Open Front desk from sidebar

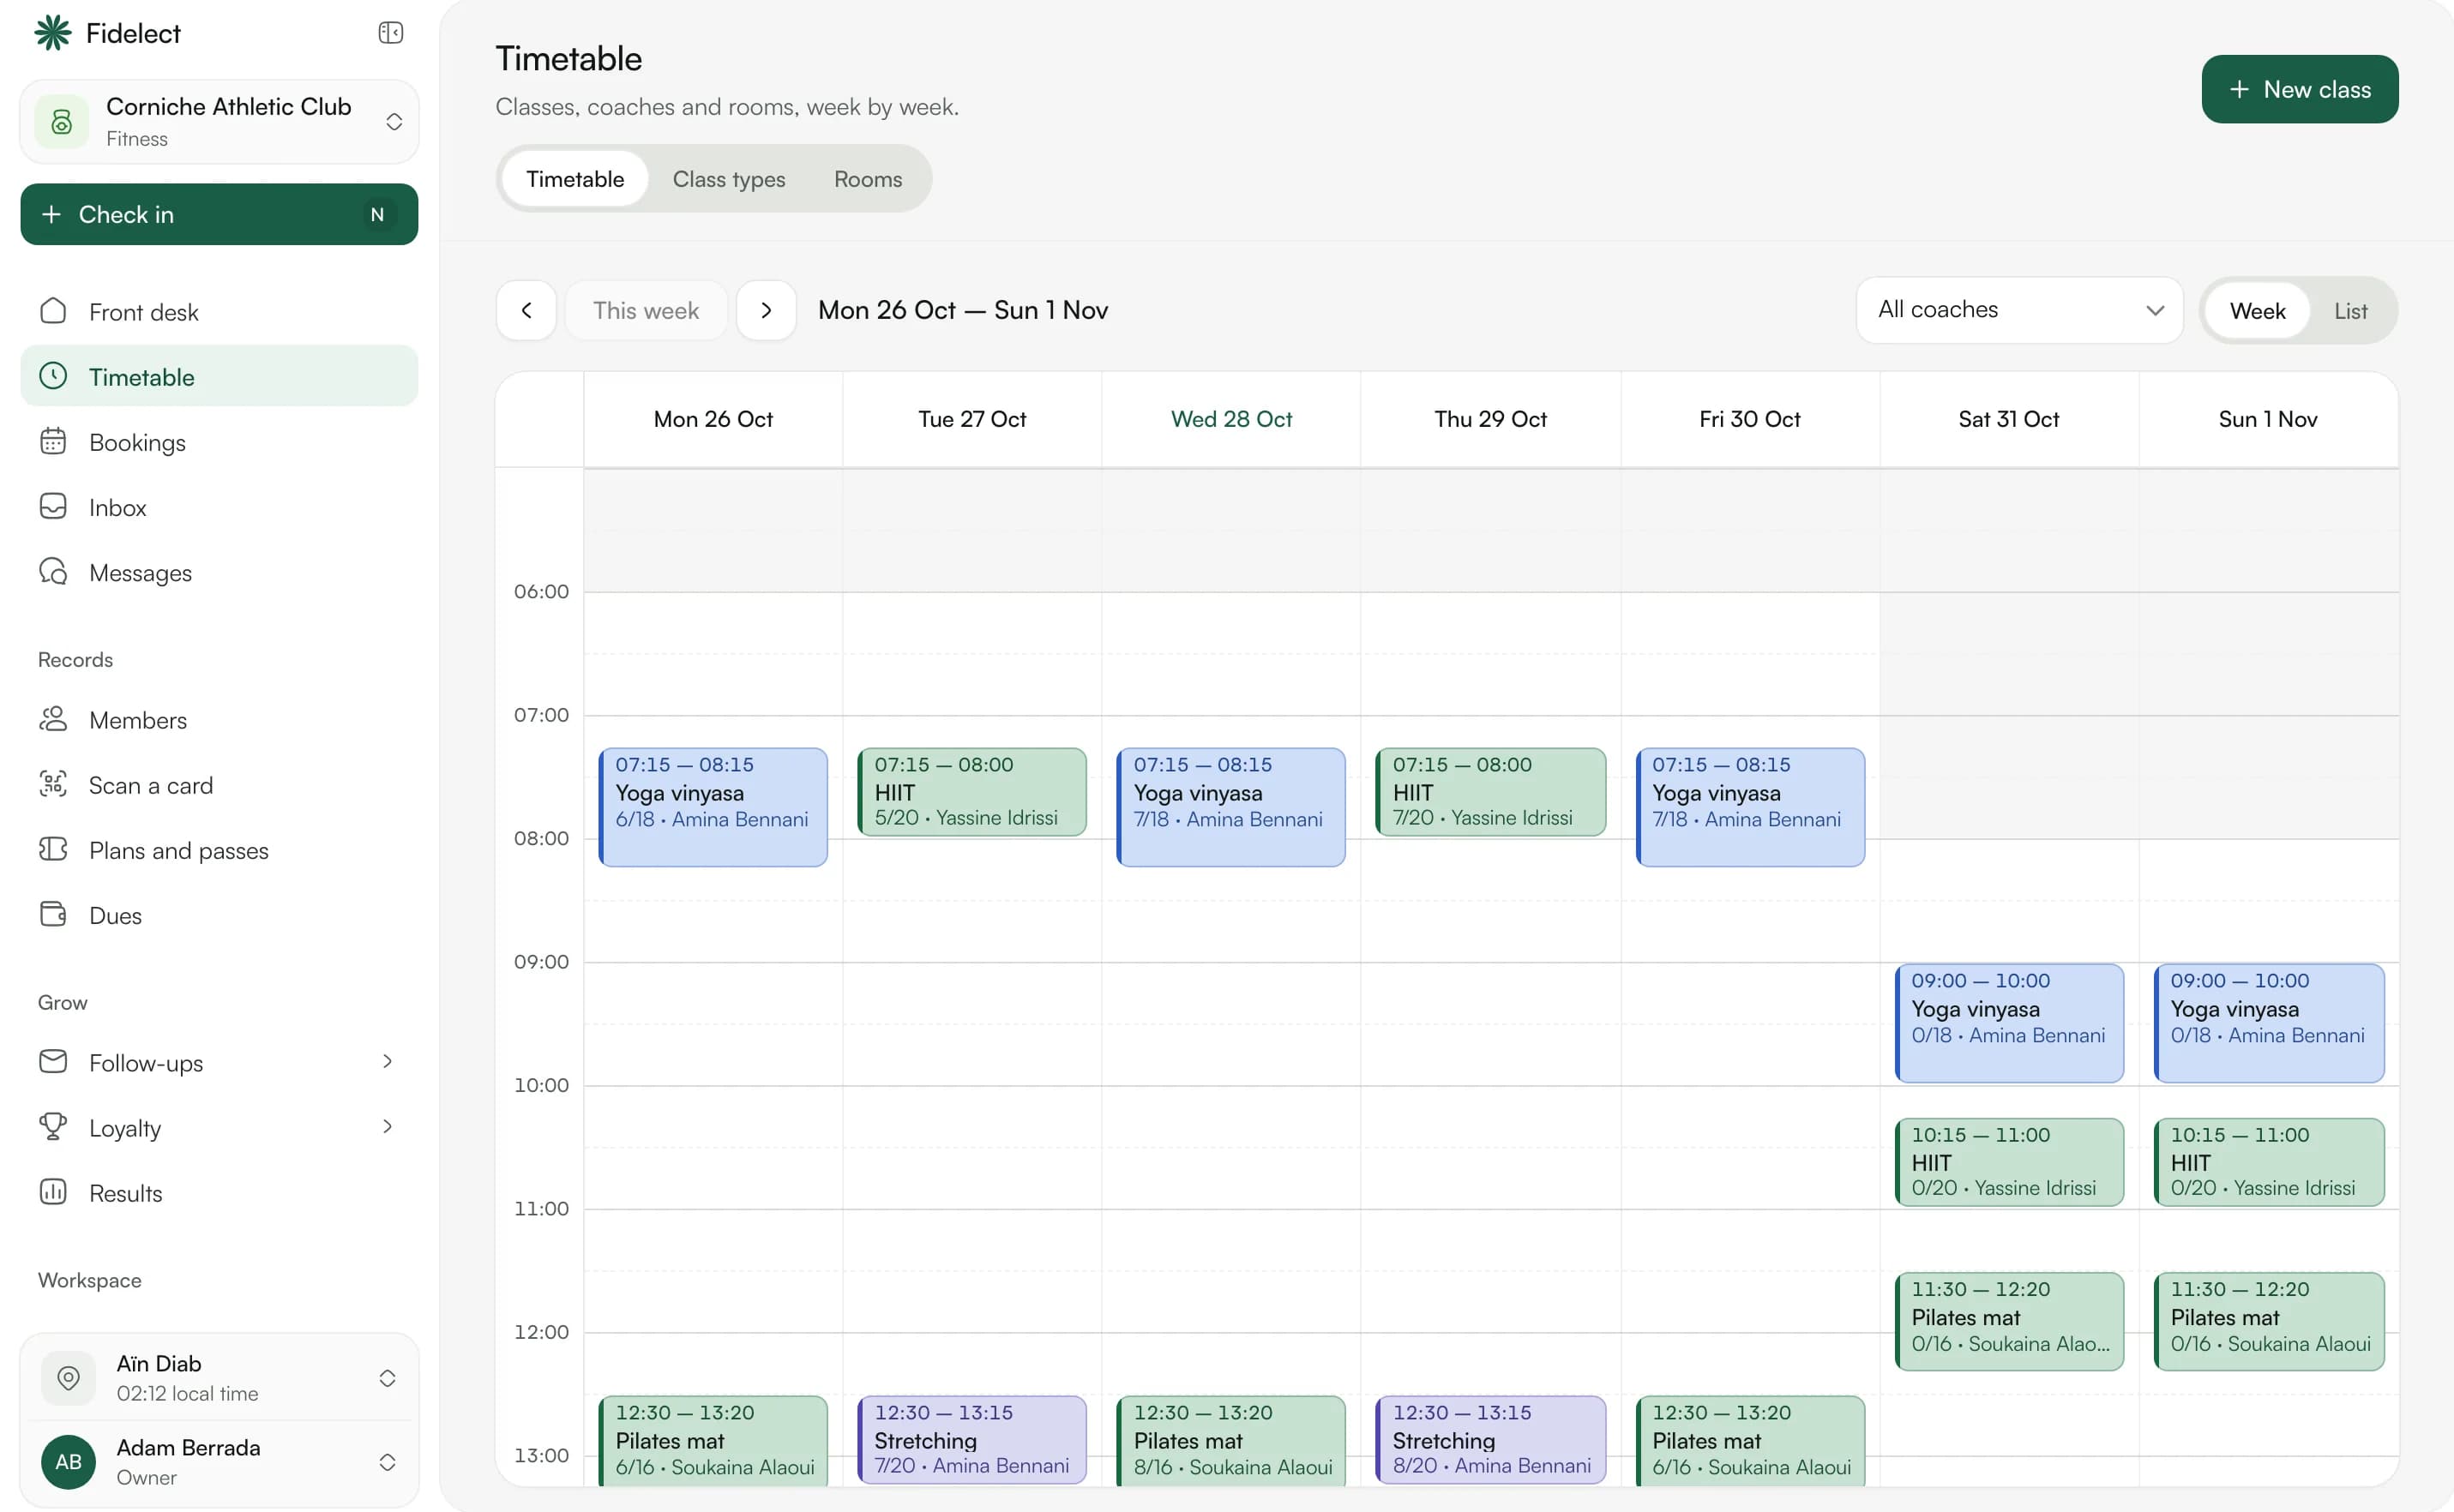[220, 312]
